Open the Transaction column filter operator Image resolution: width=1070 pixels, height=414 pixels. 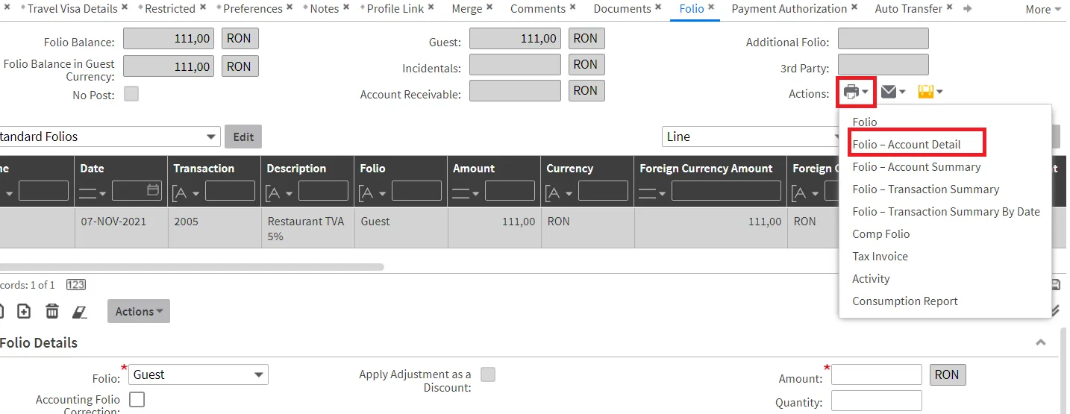tap(187, 193)
